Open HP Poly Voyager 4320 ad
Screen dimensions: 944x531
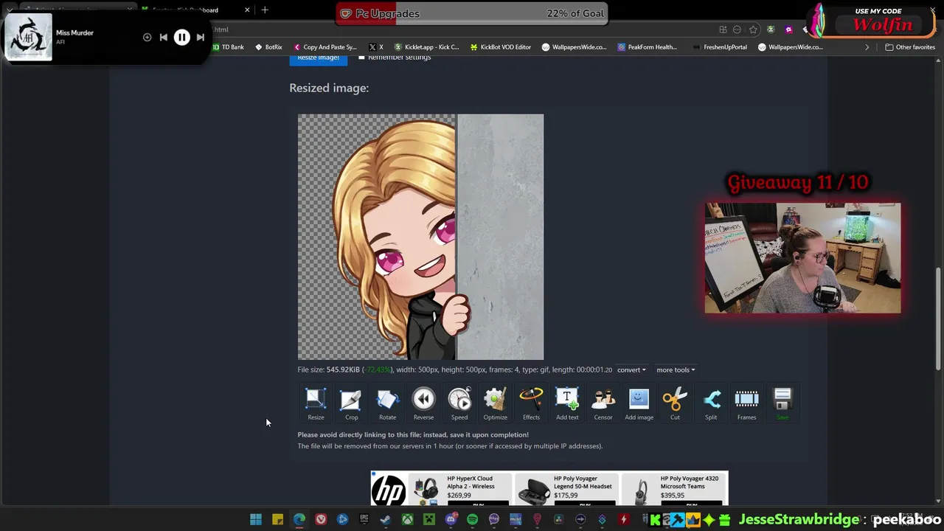(673, 488)
